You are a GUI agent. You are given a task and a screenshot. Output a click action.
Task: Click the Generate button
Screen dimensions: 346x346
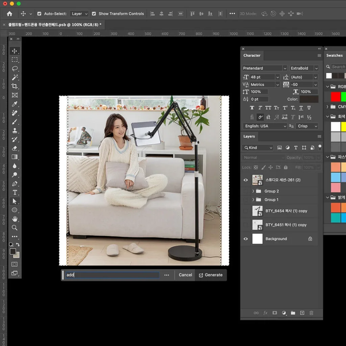click(x=211, y=275)
